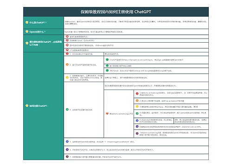Click the star icon beside 什么是ChatGPT？
The image size is (232, 167).
(27, 22)
